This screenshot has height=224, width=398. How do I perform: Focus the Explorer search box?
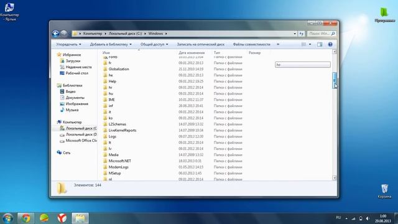point(322,34)
